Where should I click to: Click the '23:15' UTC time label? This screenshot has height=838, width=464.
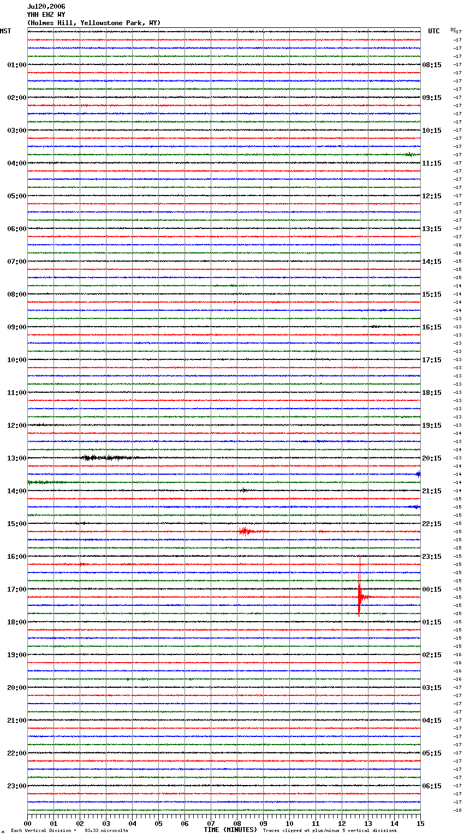[x=432, y=557]
